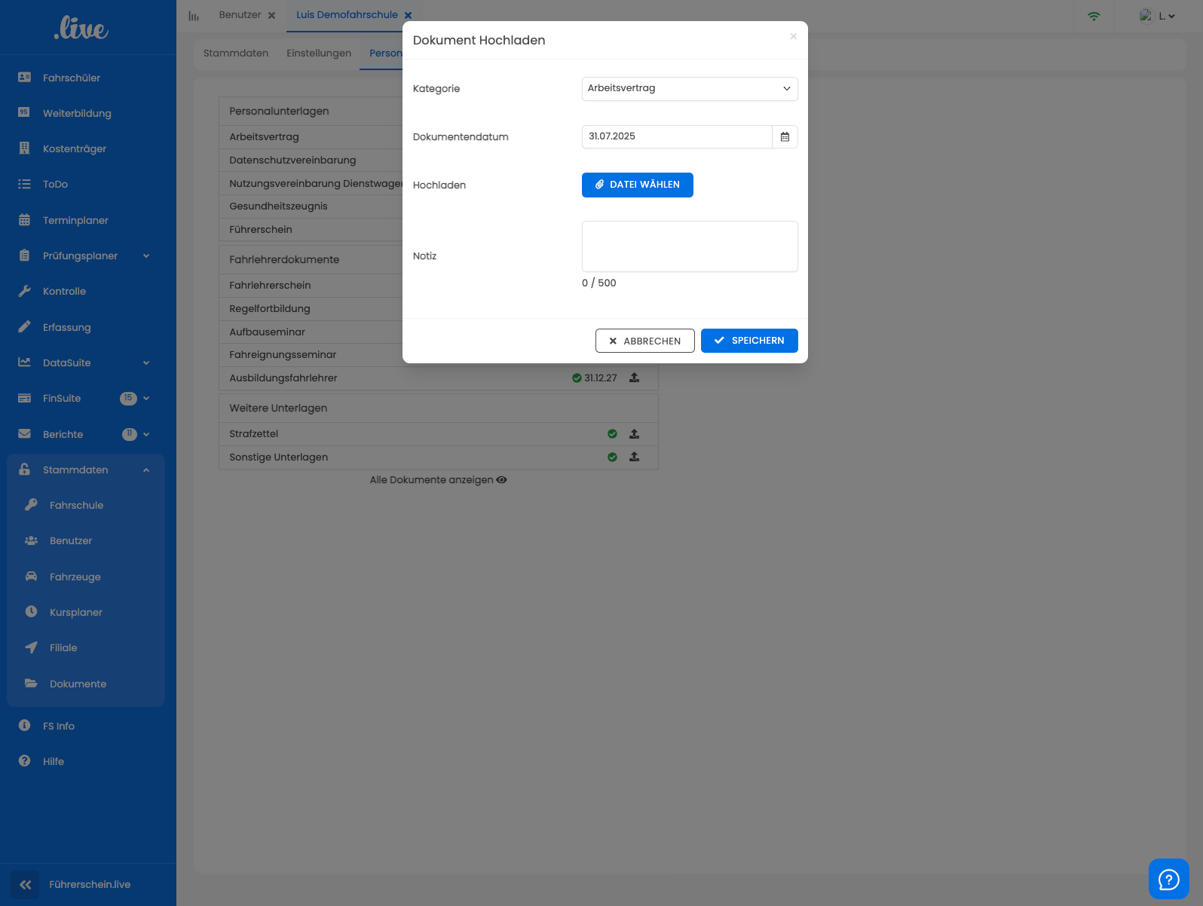Click the Datei Wählen button
Image resolution: width=1203 pixels, height=906 pixels.
click(637, 185)
